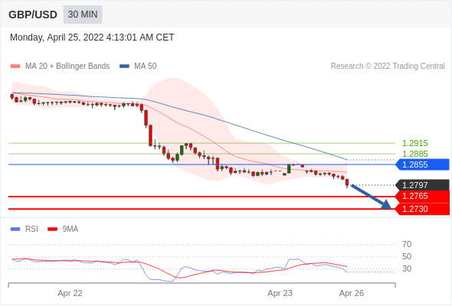
Task: Click the MA 20 + Bollinger Bands legend label
Action: click(67, 67)
